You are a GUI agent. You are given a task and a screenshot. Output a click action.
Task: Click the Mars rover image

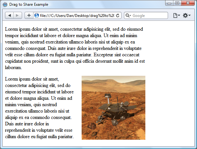(113, 108)
